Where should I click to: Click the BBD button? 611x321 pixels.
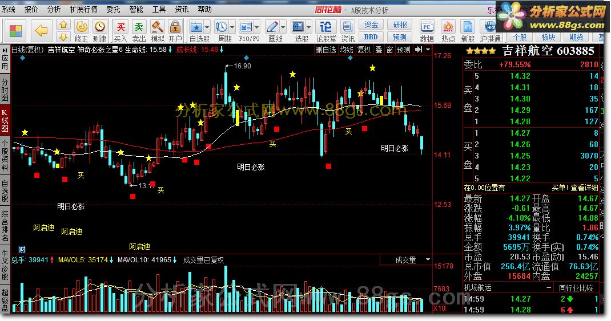(371, 37)
